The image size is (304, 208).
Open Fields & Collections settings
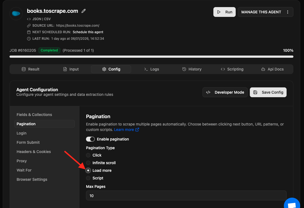34,115
